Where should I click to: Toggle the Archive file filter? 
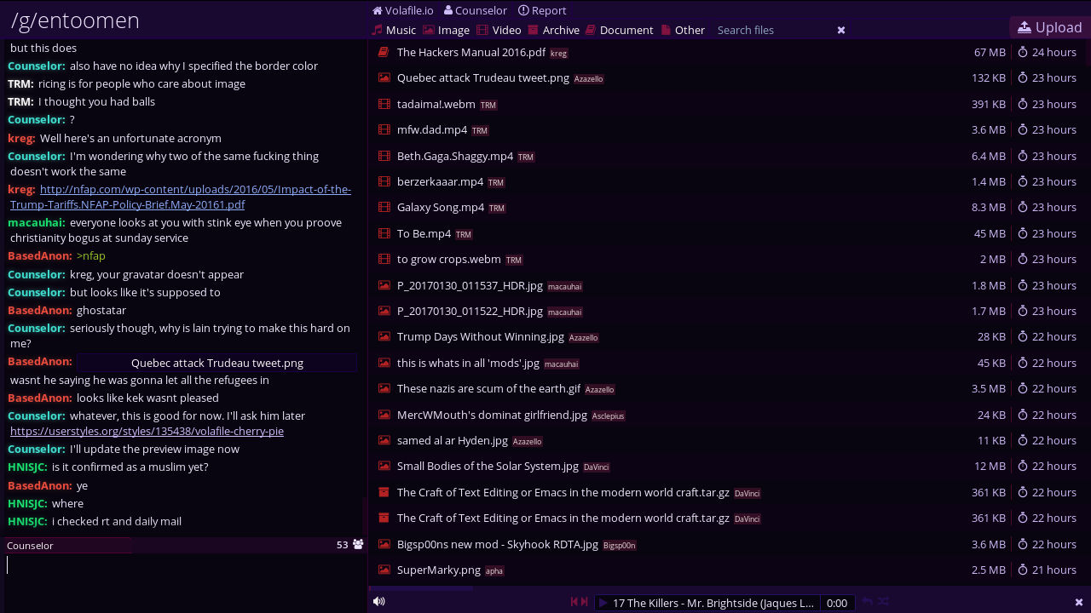pos(553,30)
